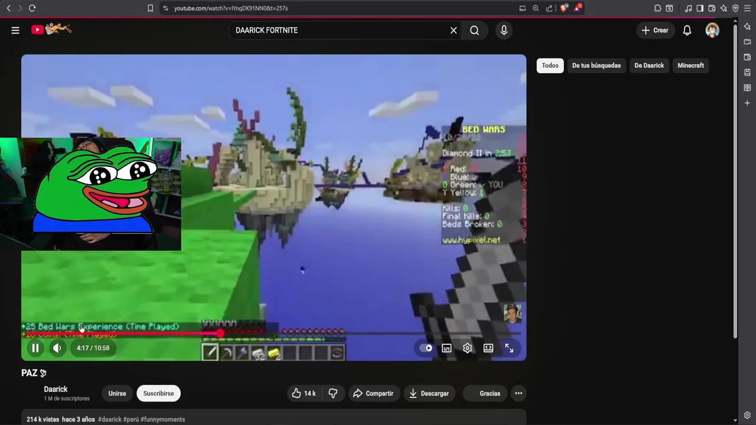Toggle the browser sidebar panel

click(700, 8)
